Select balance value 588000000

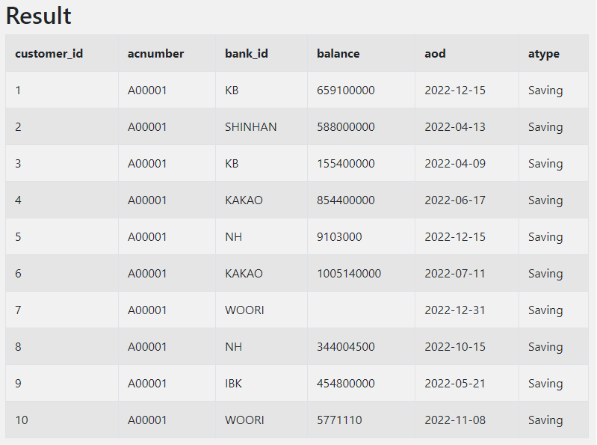pyautogui.click(x=346, y=127)
